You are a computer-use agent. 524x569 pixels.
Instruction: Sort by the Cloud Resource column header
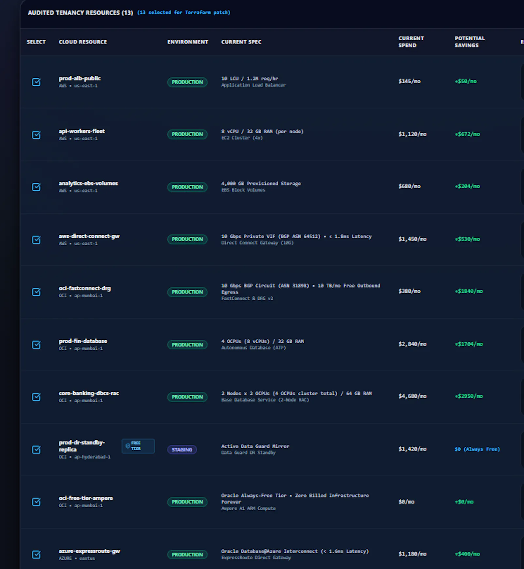[x=83, y=42]
